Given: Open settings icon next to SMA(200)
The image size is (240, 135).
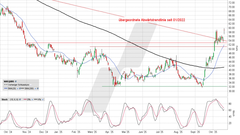Looking at the screenshot, I should (x=38, y=88).
